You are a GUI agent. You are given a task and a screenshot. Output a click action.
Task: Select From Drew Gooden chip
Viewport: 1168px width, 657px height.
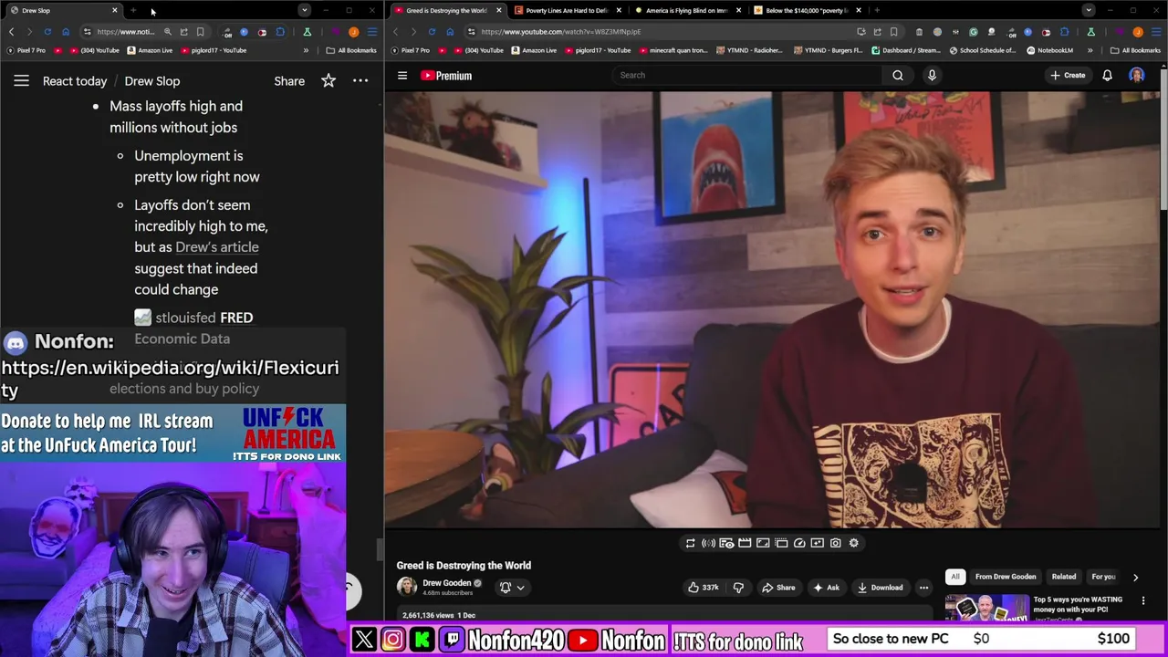click(1005, 577)
